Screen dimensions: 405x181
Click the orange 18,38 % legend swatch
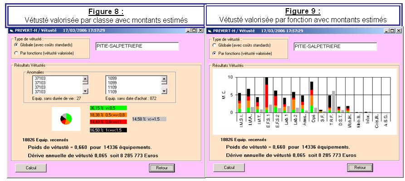[x=108, y=115]
